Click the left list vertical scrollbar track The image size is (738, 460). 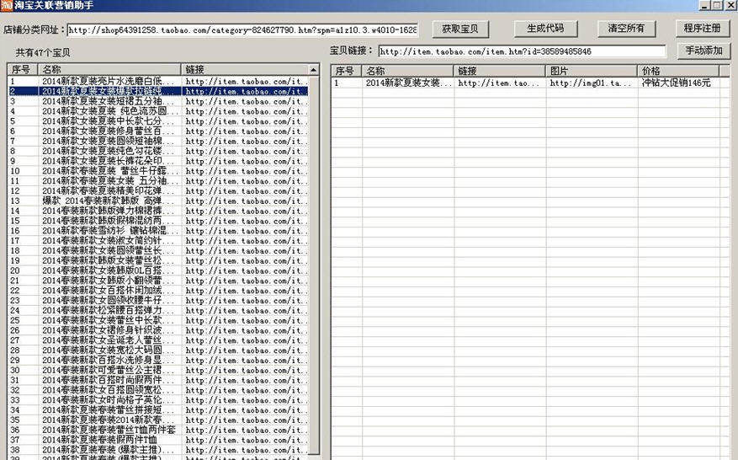pyautogui.click(x=314, y=264)
